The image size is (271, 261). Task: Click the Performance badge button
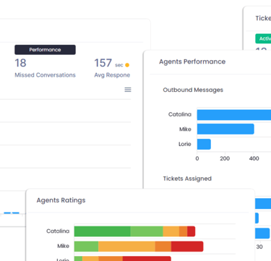tap(45, 50)
